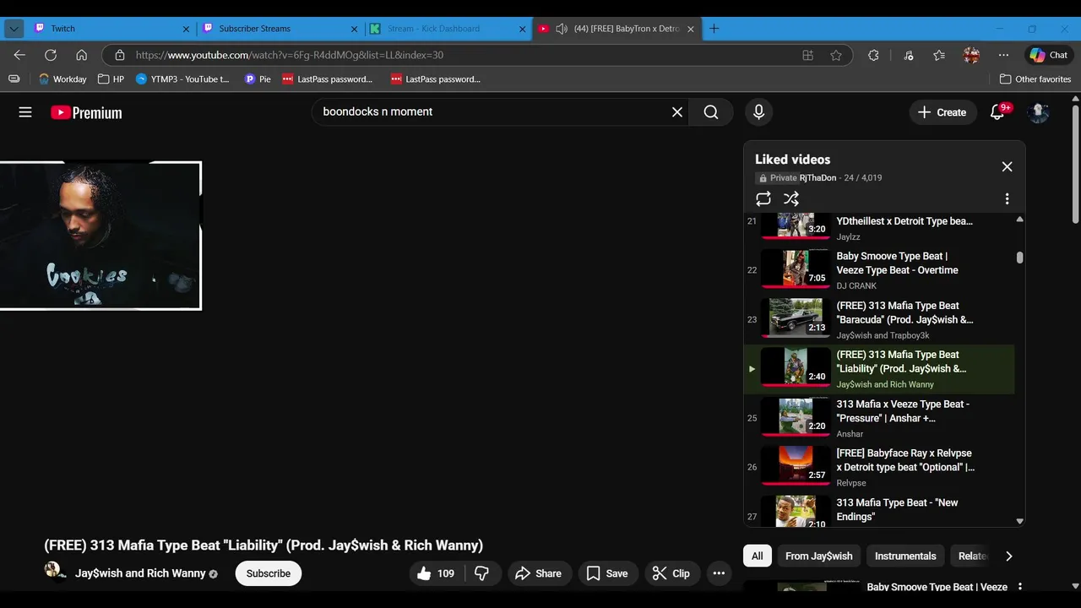Viewport: 1081px width, 608px height.
Task: Open Other favorites folder
Action: (1035, 79)
